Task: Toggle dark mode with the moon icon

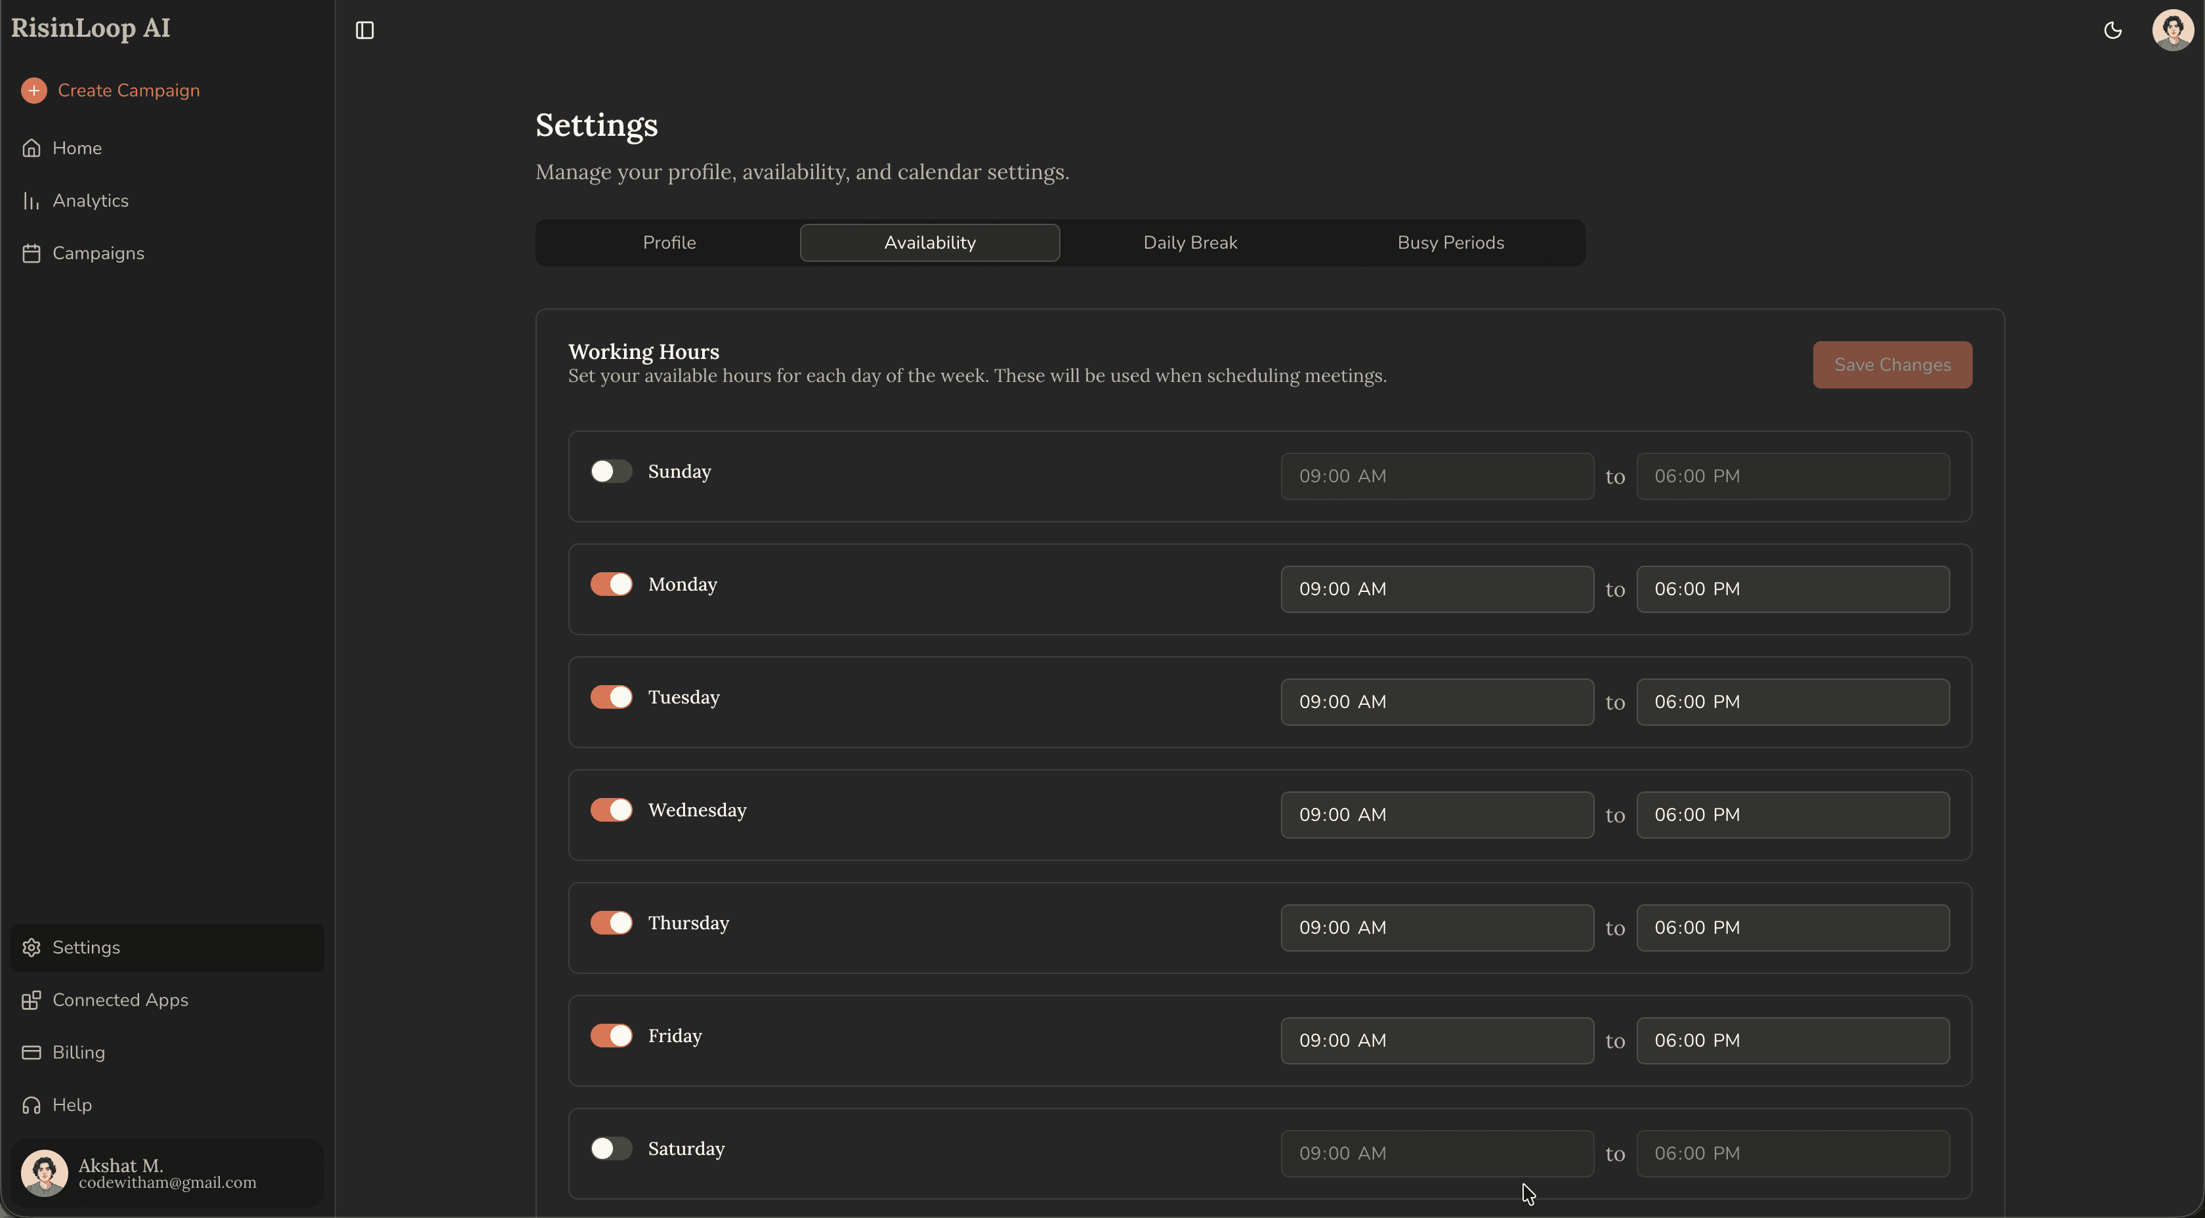Action: point(2113,30)
